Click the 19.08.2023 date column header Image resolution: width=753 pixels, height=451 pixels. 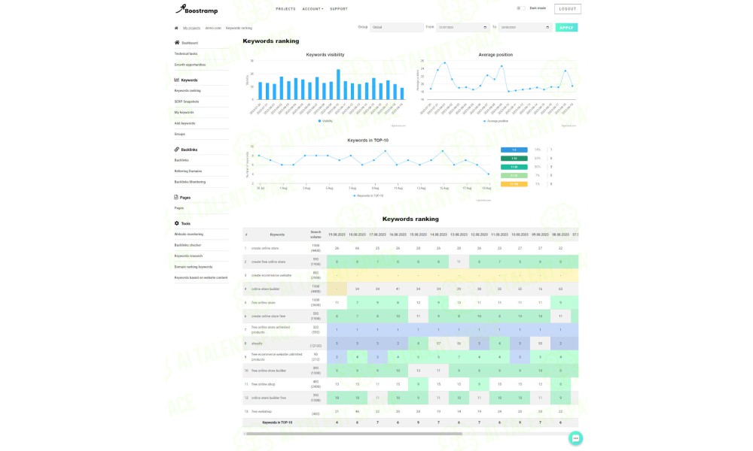coord(337,235)
